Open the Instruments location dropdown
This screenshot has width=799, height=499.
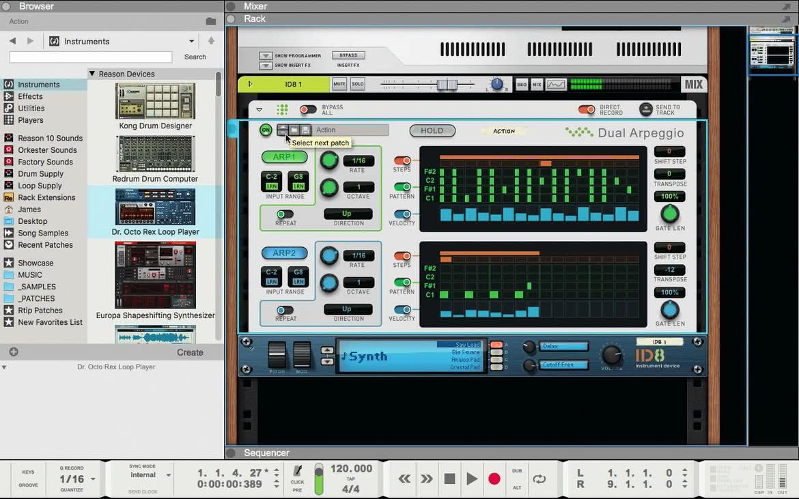(x=192, y=41)
